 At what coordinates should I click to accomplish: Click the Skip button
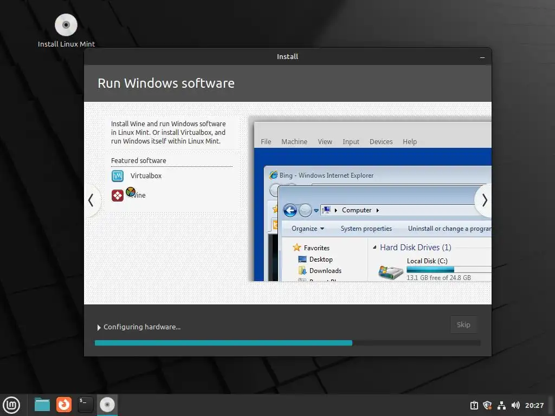(x=463, y=325)
